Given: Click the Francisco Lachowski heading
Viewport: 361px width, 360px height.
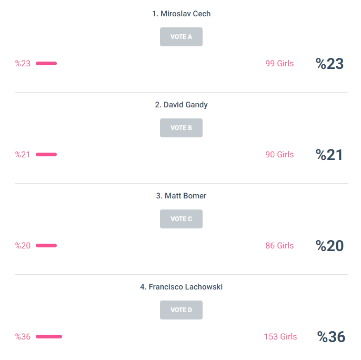Looking at the screenshot, I should 181,287.
